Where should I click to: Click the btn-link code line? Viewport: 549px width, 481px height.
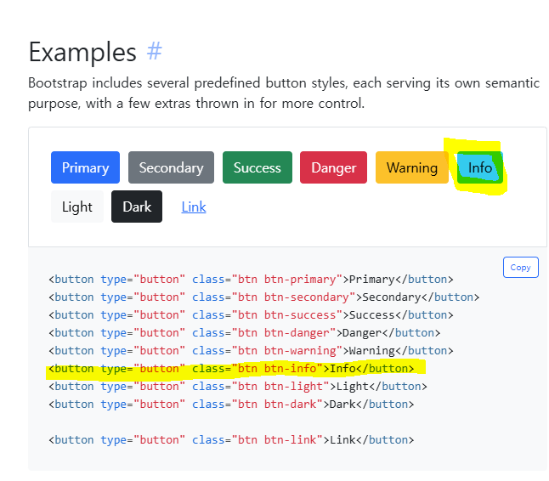(231, 440)
